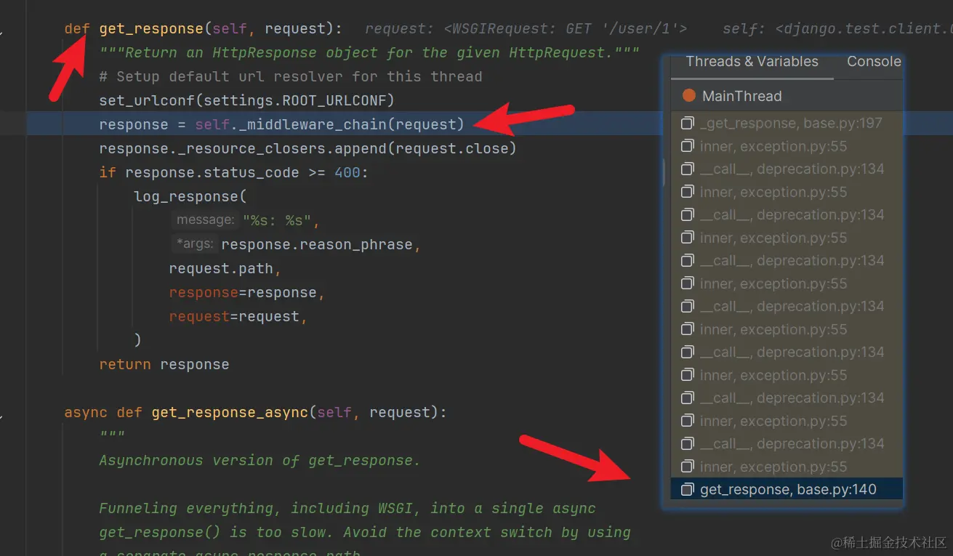
Task: Select the inner, exception.py:55 frame directly below _get_response
Action: click(x=787, y=147)
